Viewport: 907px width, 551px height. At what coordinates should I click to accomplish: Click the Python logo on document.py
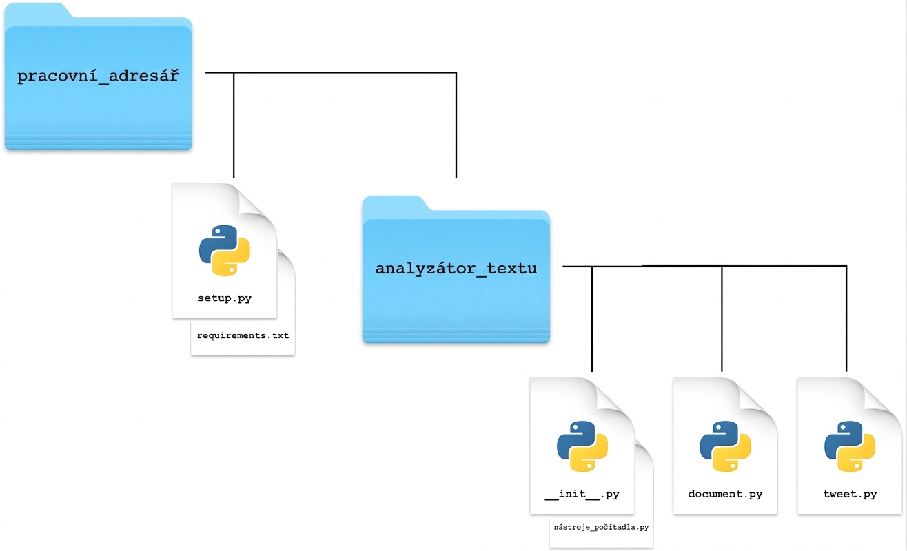[x=726, y=446]
